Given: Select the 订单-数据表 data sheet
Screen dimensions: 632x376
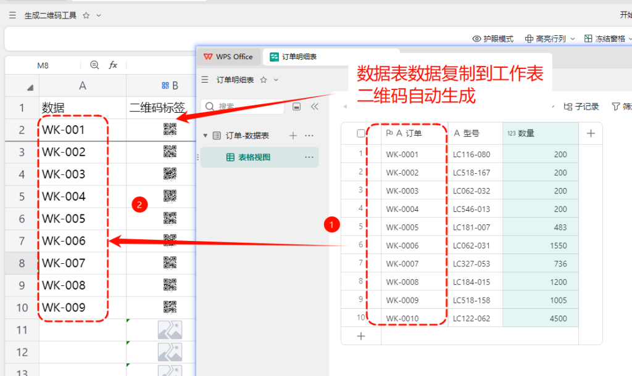Looking at the screenshot, I should pos(247,136).
